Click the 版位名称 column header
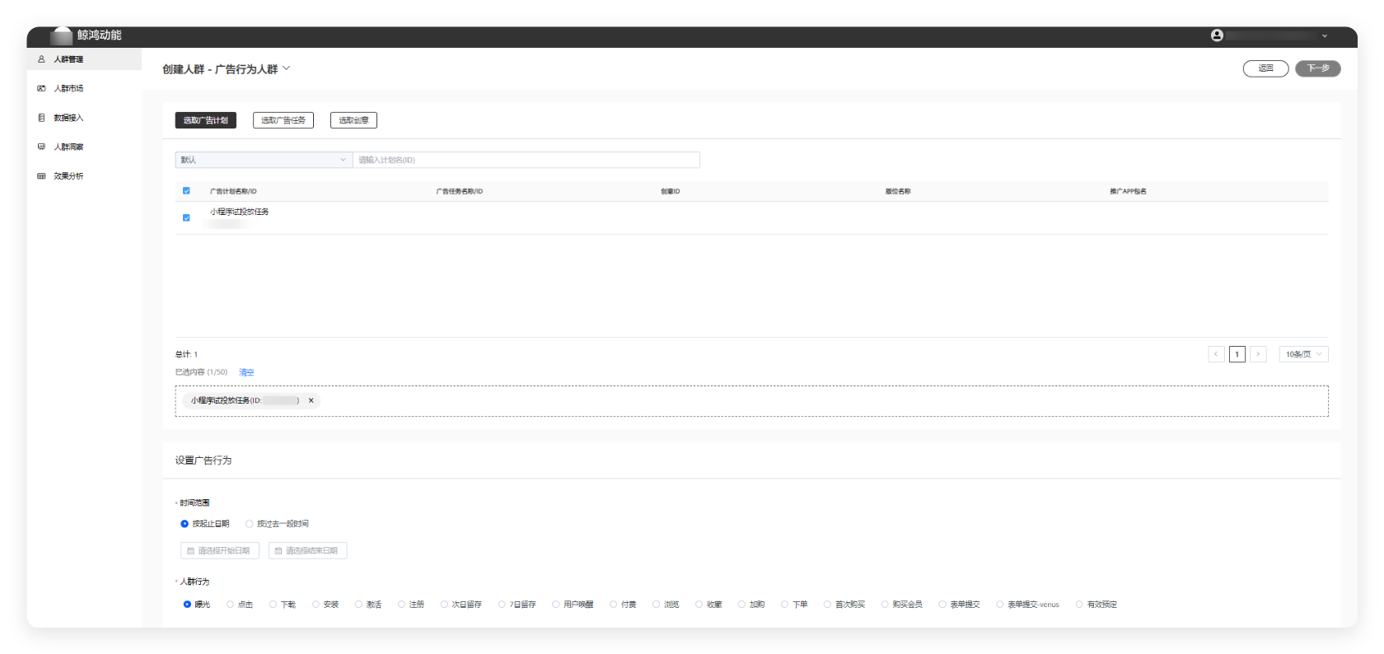 [x=898, y=191]
